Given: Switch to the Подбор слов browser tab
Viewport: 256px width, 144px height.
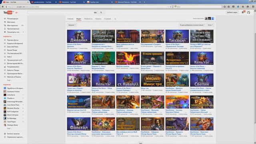Looking at the screenshot, I should pos(100,2).
